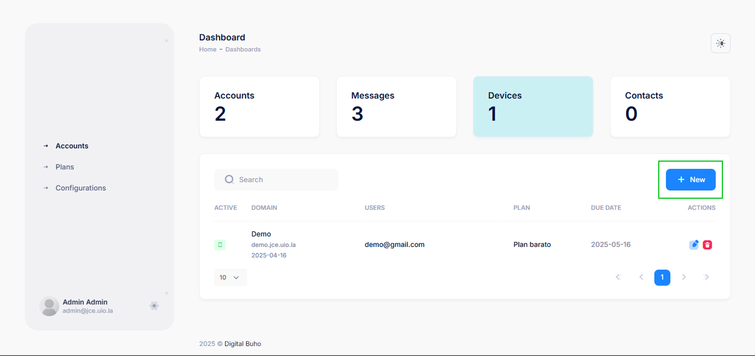Viewport: 755px width, 356px height.
Task: Select the highlighted Devices stat card
Action: [x=533, y=106]
